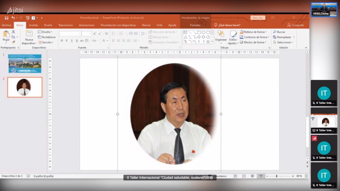Copy the selection using the Copy icon
This screenshot has height=191, width=340.
[x=13, y=37]
